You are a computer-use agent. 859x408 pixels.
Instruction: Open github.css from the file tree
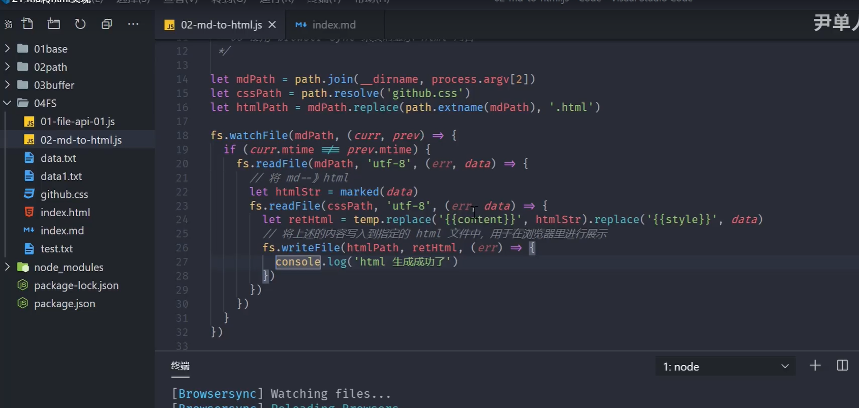(64, 194)
